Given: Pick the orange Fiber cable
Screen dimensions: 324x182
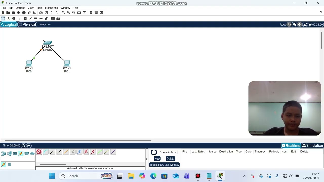Looking at the screenshot, I should click(x=66, y=152).
